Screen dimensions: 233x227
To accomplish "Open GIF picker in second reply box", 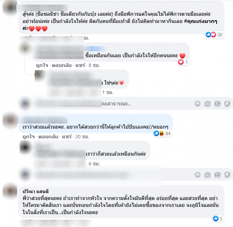I will click(x=217, y=175).
